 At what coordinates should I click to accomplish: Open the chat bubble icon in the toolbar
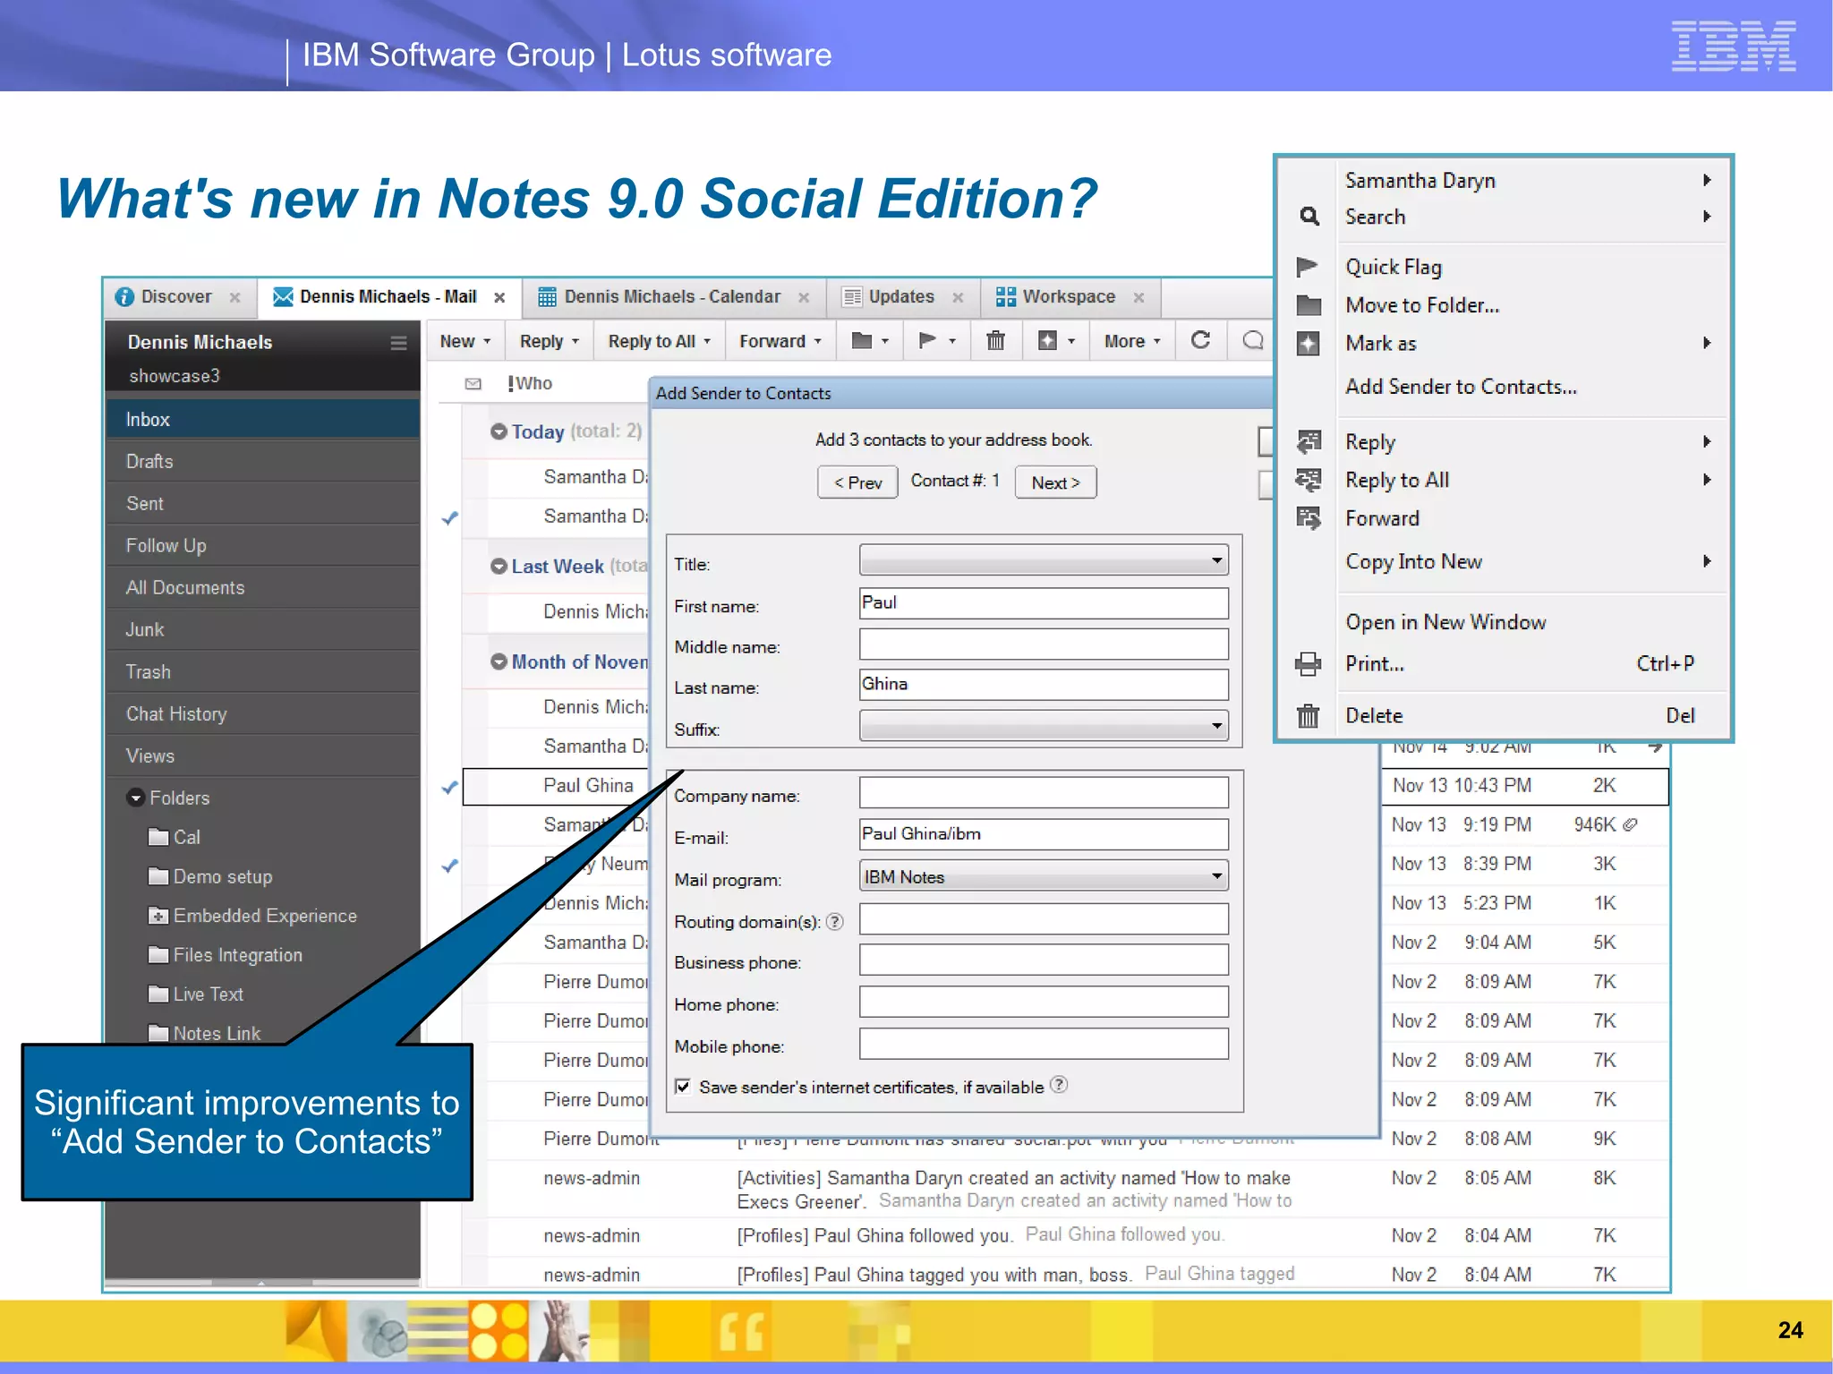tap(1253, 340)
